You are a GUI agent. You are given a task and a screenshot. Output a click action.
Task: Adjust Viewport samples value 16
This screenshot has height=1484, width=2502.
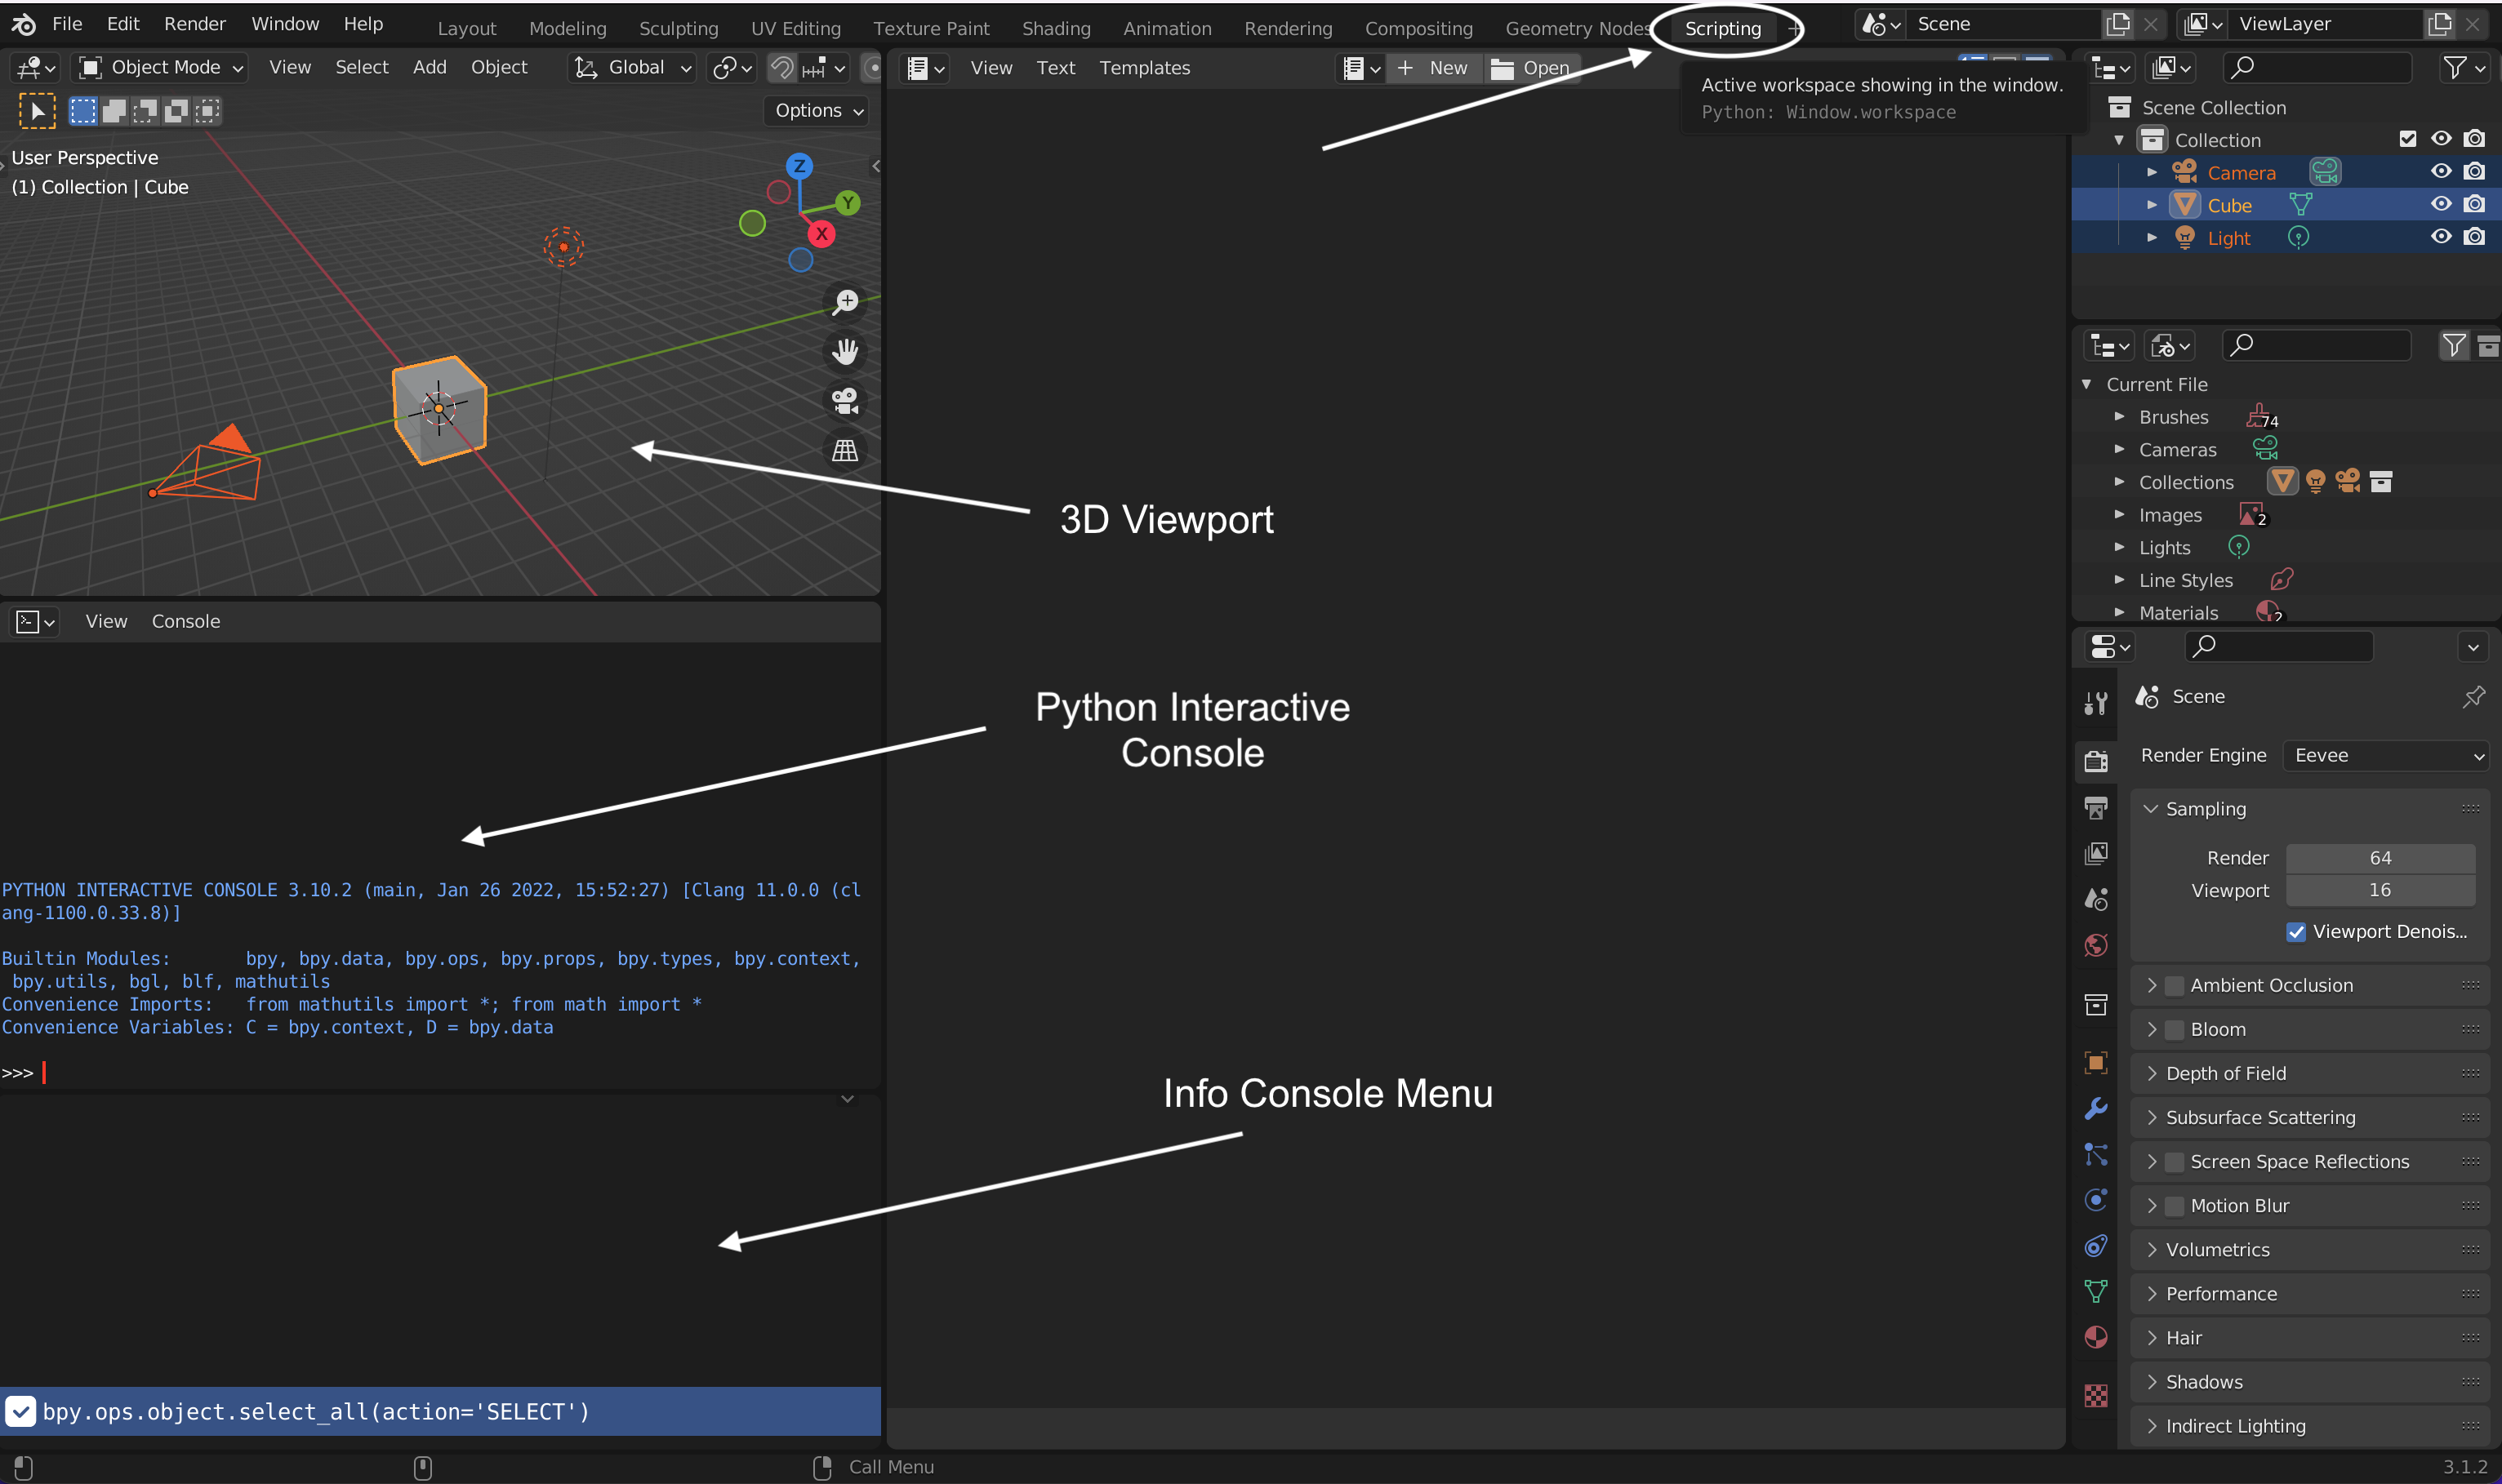pos(2380,890)
